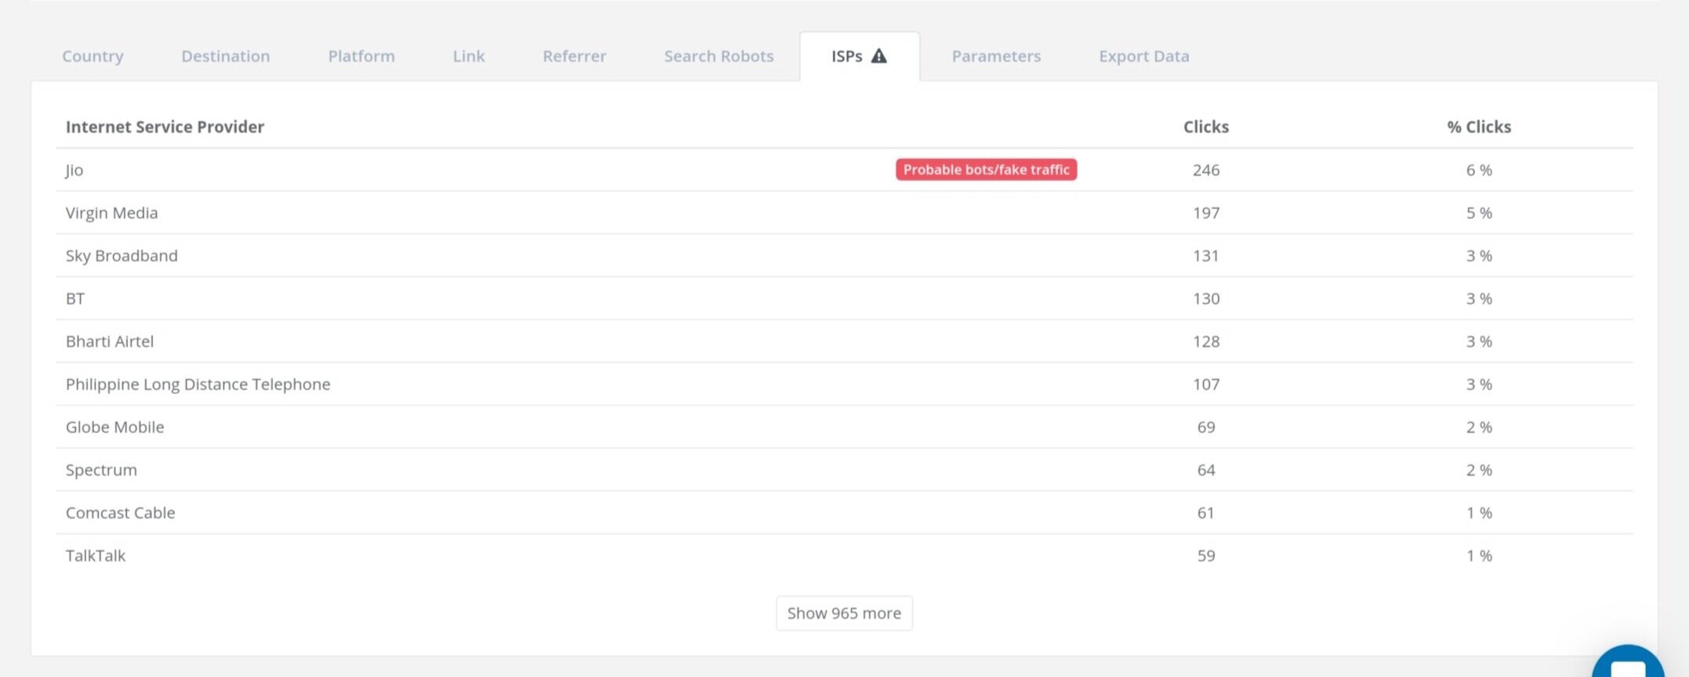Click the 107 clicks value
The width and height of the screenshot is (1689, 677).
tap(1206, 385)
